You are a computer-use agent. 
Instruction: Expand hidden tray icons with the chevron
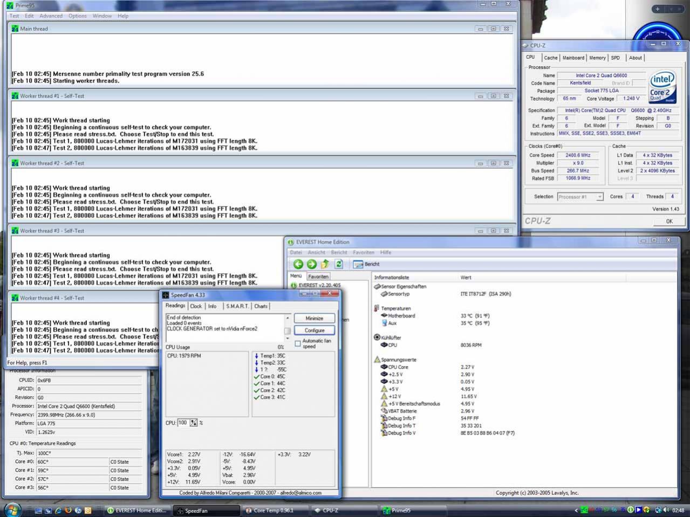click(576, 510)
